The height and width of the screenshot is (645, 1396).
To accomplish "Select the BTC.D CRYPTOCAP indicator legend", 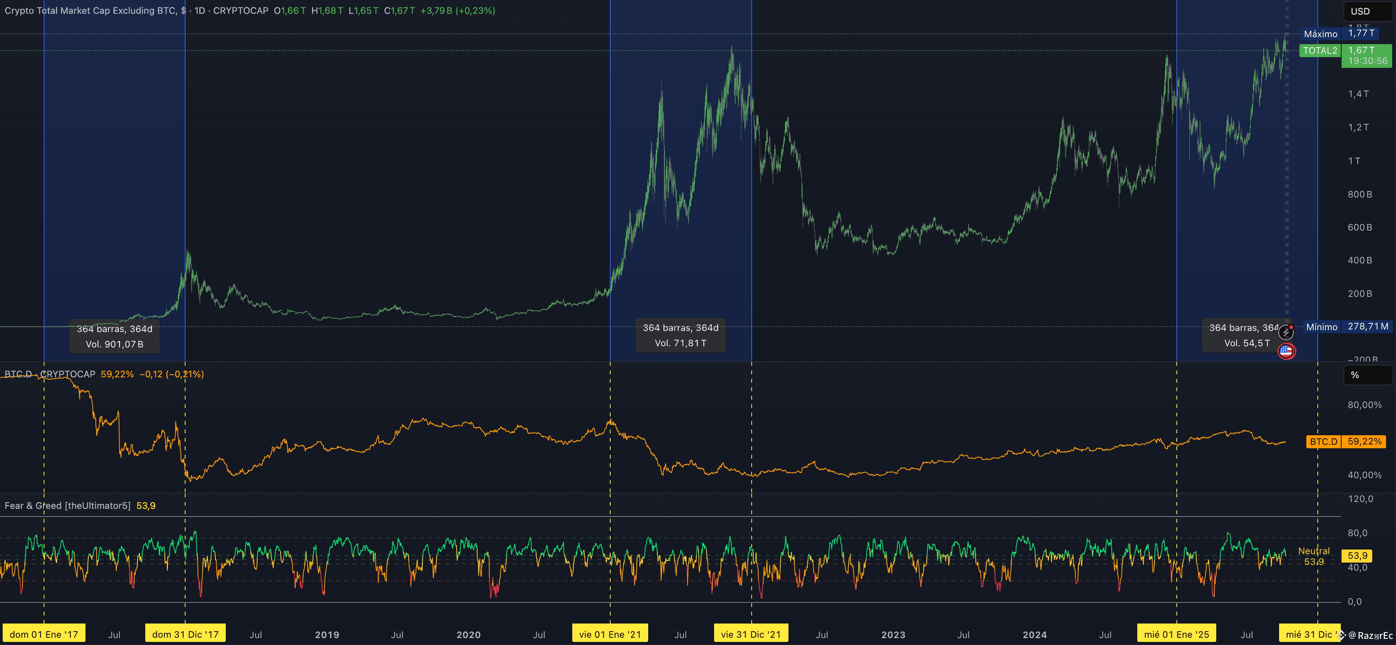I will 50,374.
